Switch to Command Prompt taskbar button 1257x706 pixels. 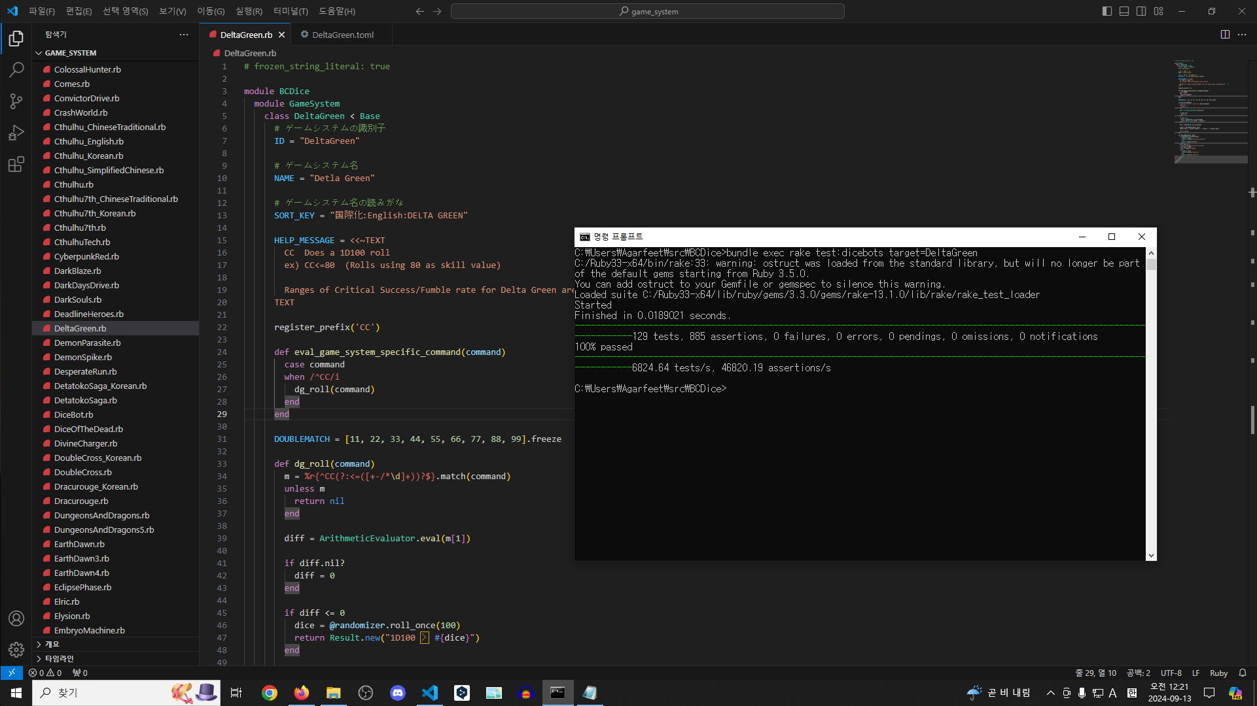(558, 693)
